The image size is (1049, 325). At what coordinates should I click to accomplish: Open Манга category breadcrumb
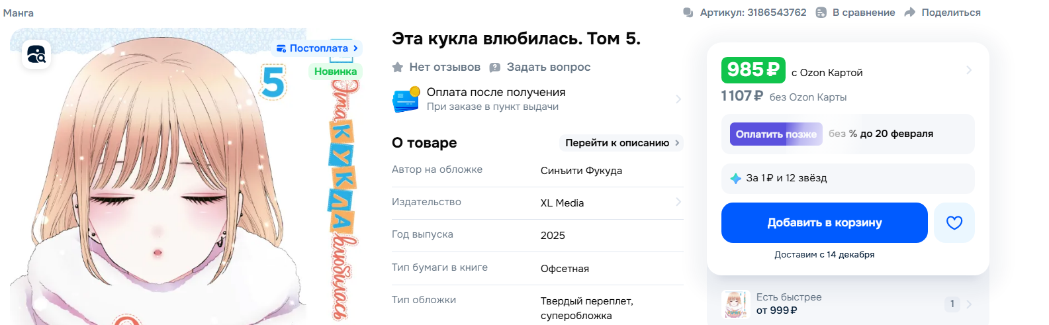[x=19, y=13]
